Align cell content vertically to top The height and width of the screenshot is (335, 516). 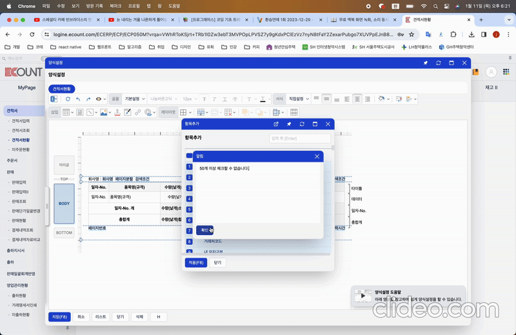(x=316, y=99)
